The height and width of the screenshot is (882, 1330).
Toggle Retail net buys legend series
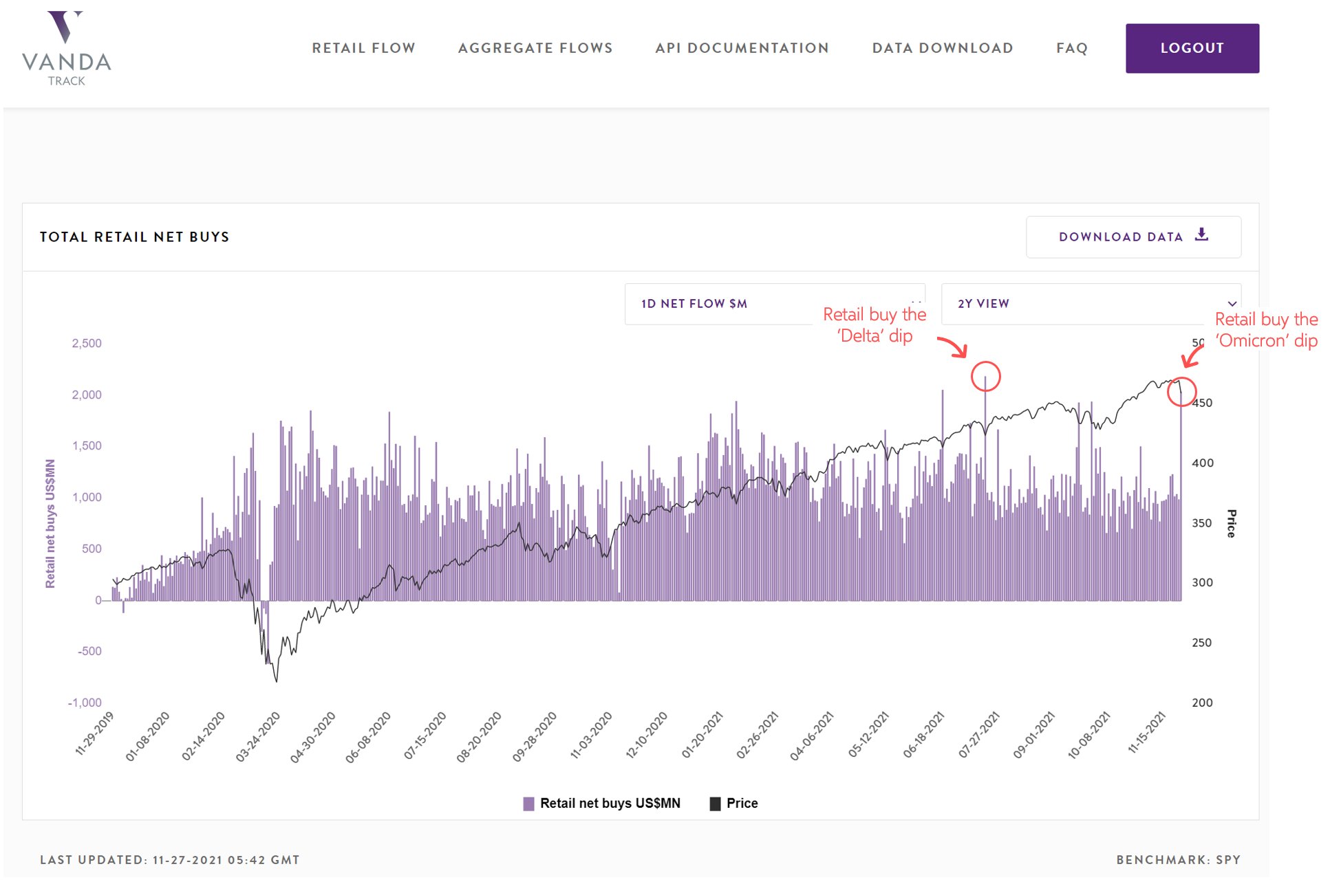pyautogui.click(x=610, y=803)
